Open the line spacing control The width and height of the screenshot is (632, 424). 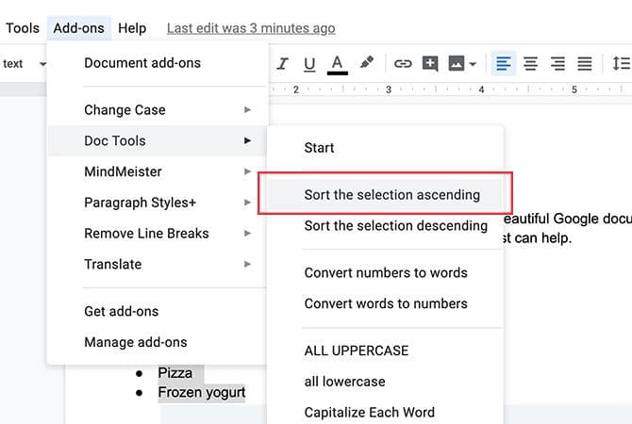coord(621,64)
